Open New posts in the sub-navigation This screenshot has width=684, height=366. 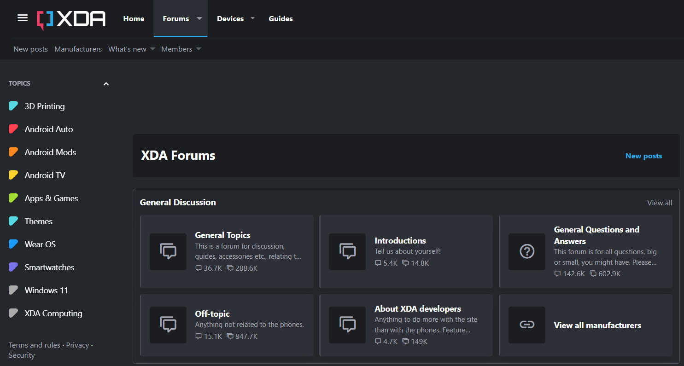click(x=30, y=49)
